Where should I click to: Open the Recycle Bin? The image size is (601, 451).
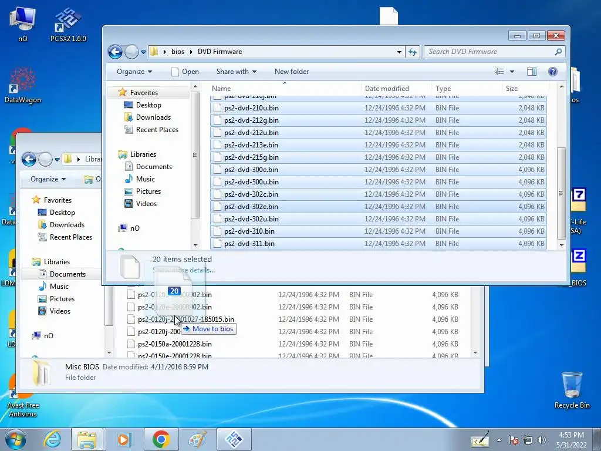click(x=572, y=390)
